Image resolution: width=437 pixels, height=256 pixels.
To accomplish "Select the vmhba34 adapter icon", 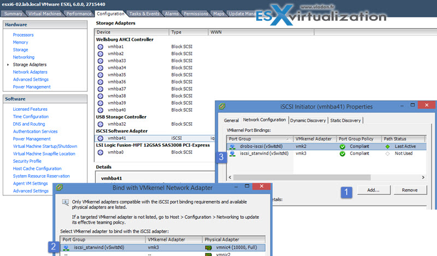I will click(x=101, y=68).
